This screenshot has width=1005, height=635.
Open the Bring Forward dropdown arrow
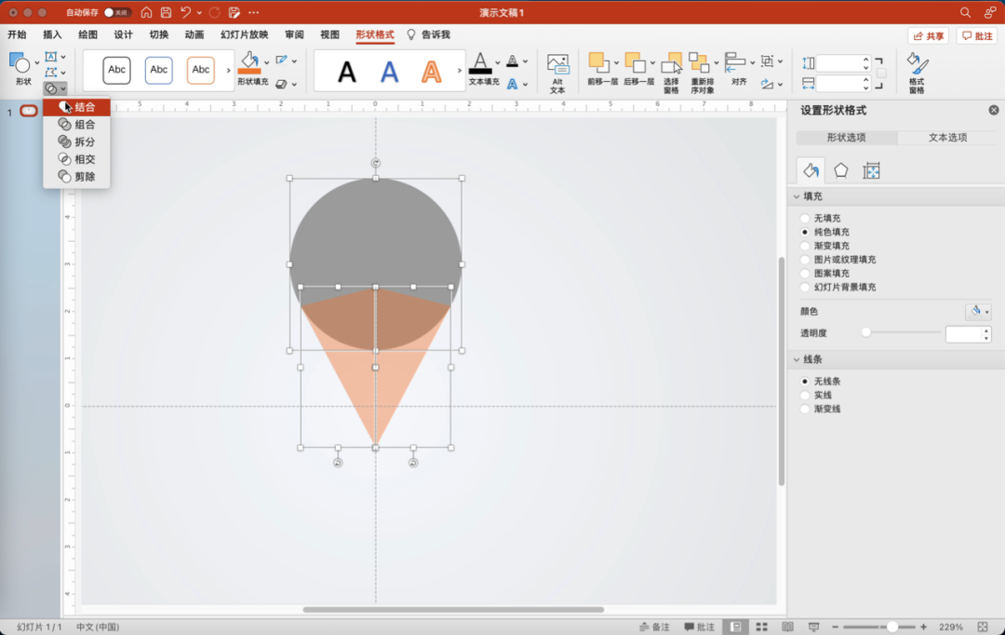pos(616,63)
